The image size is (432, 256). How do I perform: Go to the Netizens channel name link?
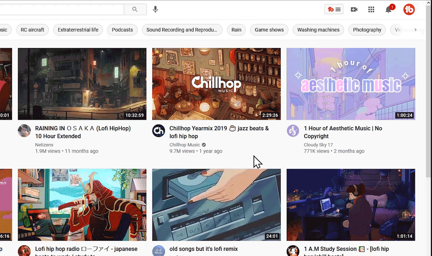point(44,145)
